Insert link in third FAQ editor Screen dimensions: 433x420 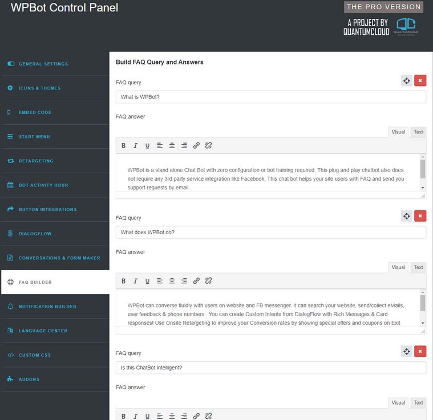pyautogui.click(x=196, y=416)
